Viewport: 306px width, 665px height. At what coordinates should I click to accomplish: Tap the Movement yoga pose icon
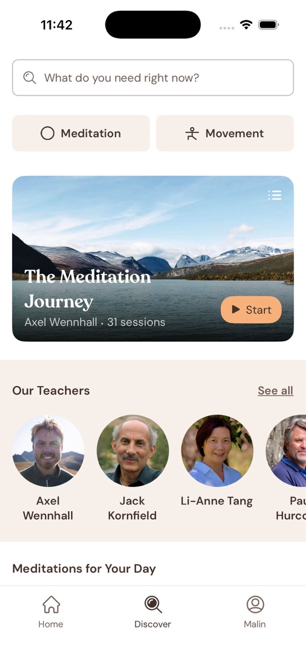[192, 134]
